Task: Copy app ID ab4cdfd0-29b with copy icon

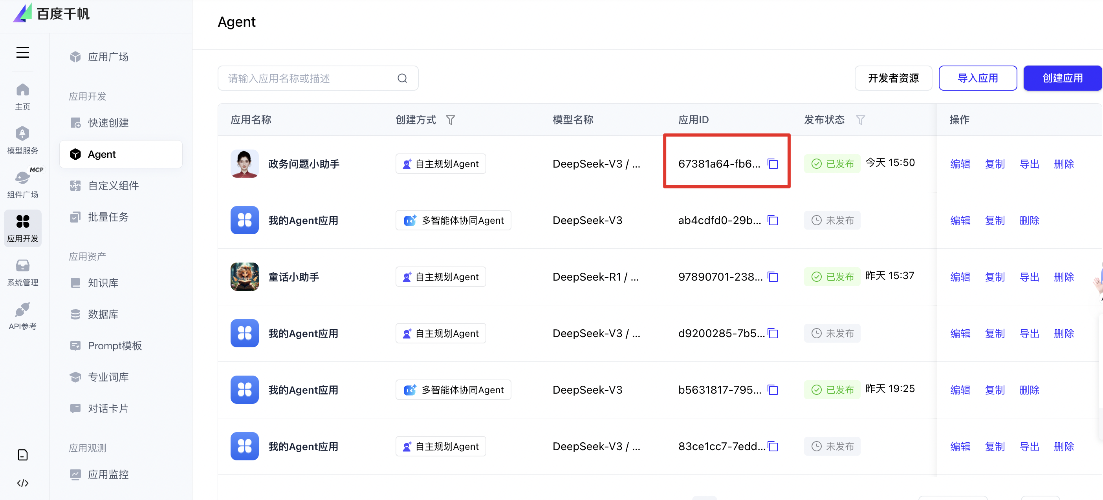Action: coord(772,220)
